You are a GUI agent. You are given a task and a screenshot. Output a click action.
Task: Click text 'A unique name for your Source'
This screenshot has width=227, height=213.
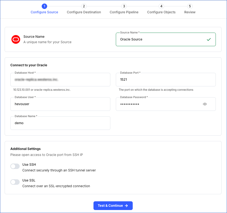point(47,42)
